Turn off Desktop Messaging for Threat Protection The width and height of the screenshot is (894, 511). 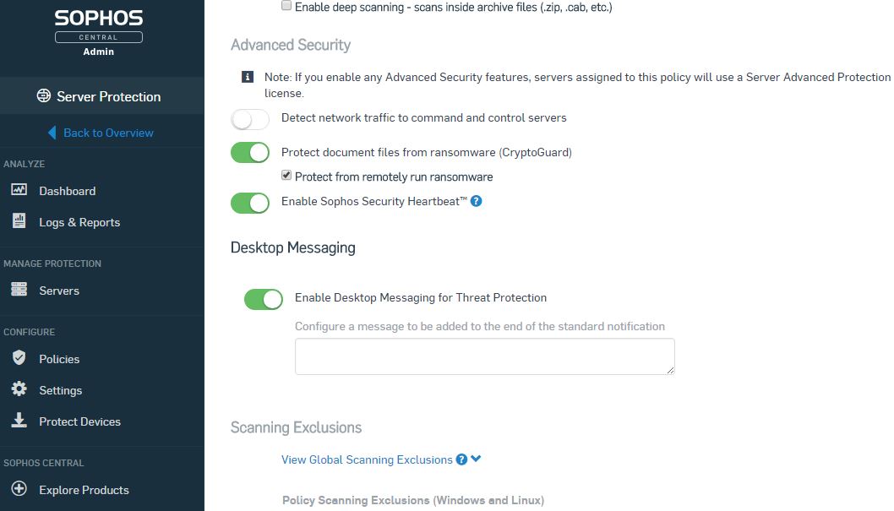click(x=263, y=299)
